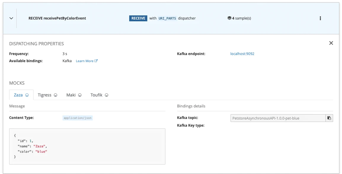Open the Toufik mock tab

[96, 95]
